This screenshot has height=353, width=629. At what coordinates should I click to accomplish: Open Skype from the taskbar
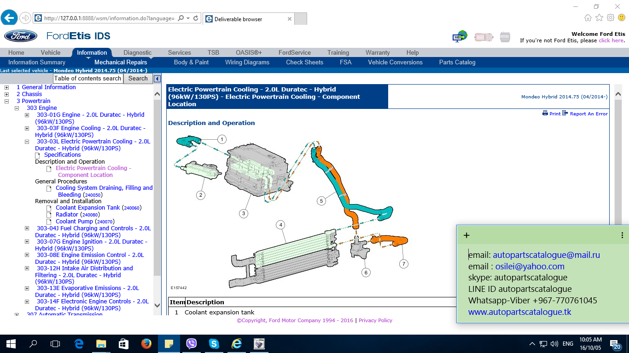point(214,344)
